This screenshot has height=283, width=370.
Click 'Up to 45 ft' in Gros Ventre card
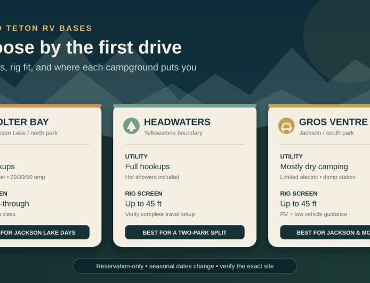298,204
